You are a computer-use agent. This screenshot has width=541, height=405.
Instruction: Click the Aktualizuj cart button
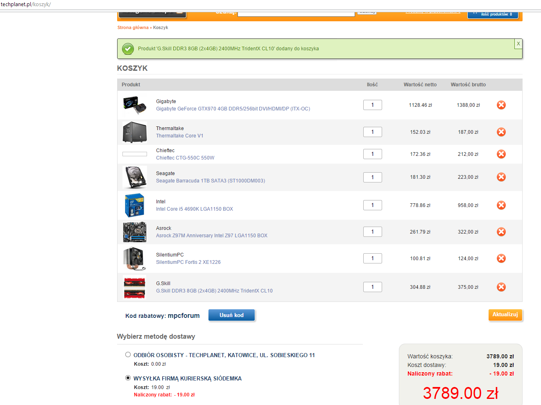coord(505,315)
